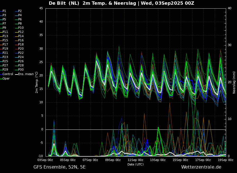This screenshot has height=173, width=237.
Task: Click the Ens. mean legend entry
Action: coord(26,74)
